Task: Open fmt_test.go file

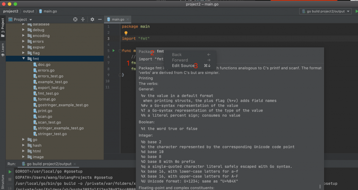Action: point(48,93)
